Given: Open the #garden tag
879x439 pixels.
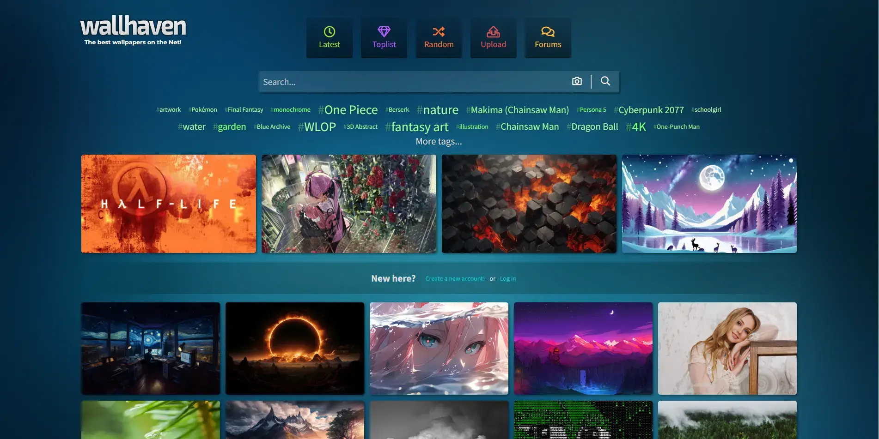Looking at the screenshot, I should [230, 126].
